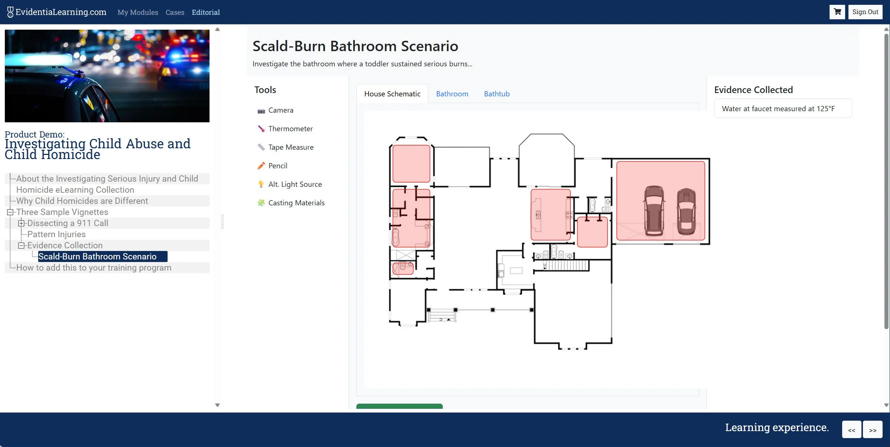
Task: Switch to the Bathroom tab
Action: 452,94
